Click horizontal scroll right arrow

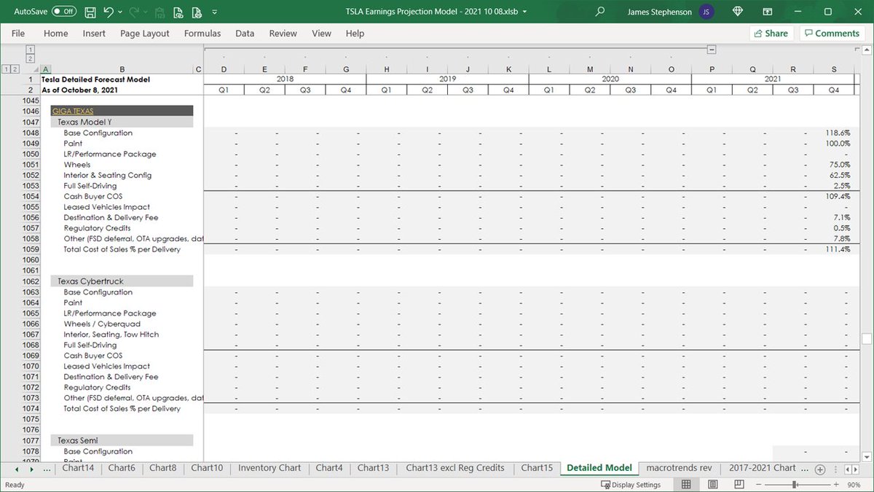point(854,469)
